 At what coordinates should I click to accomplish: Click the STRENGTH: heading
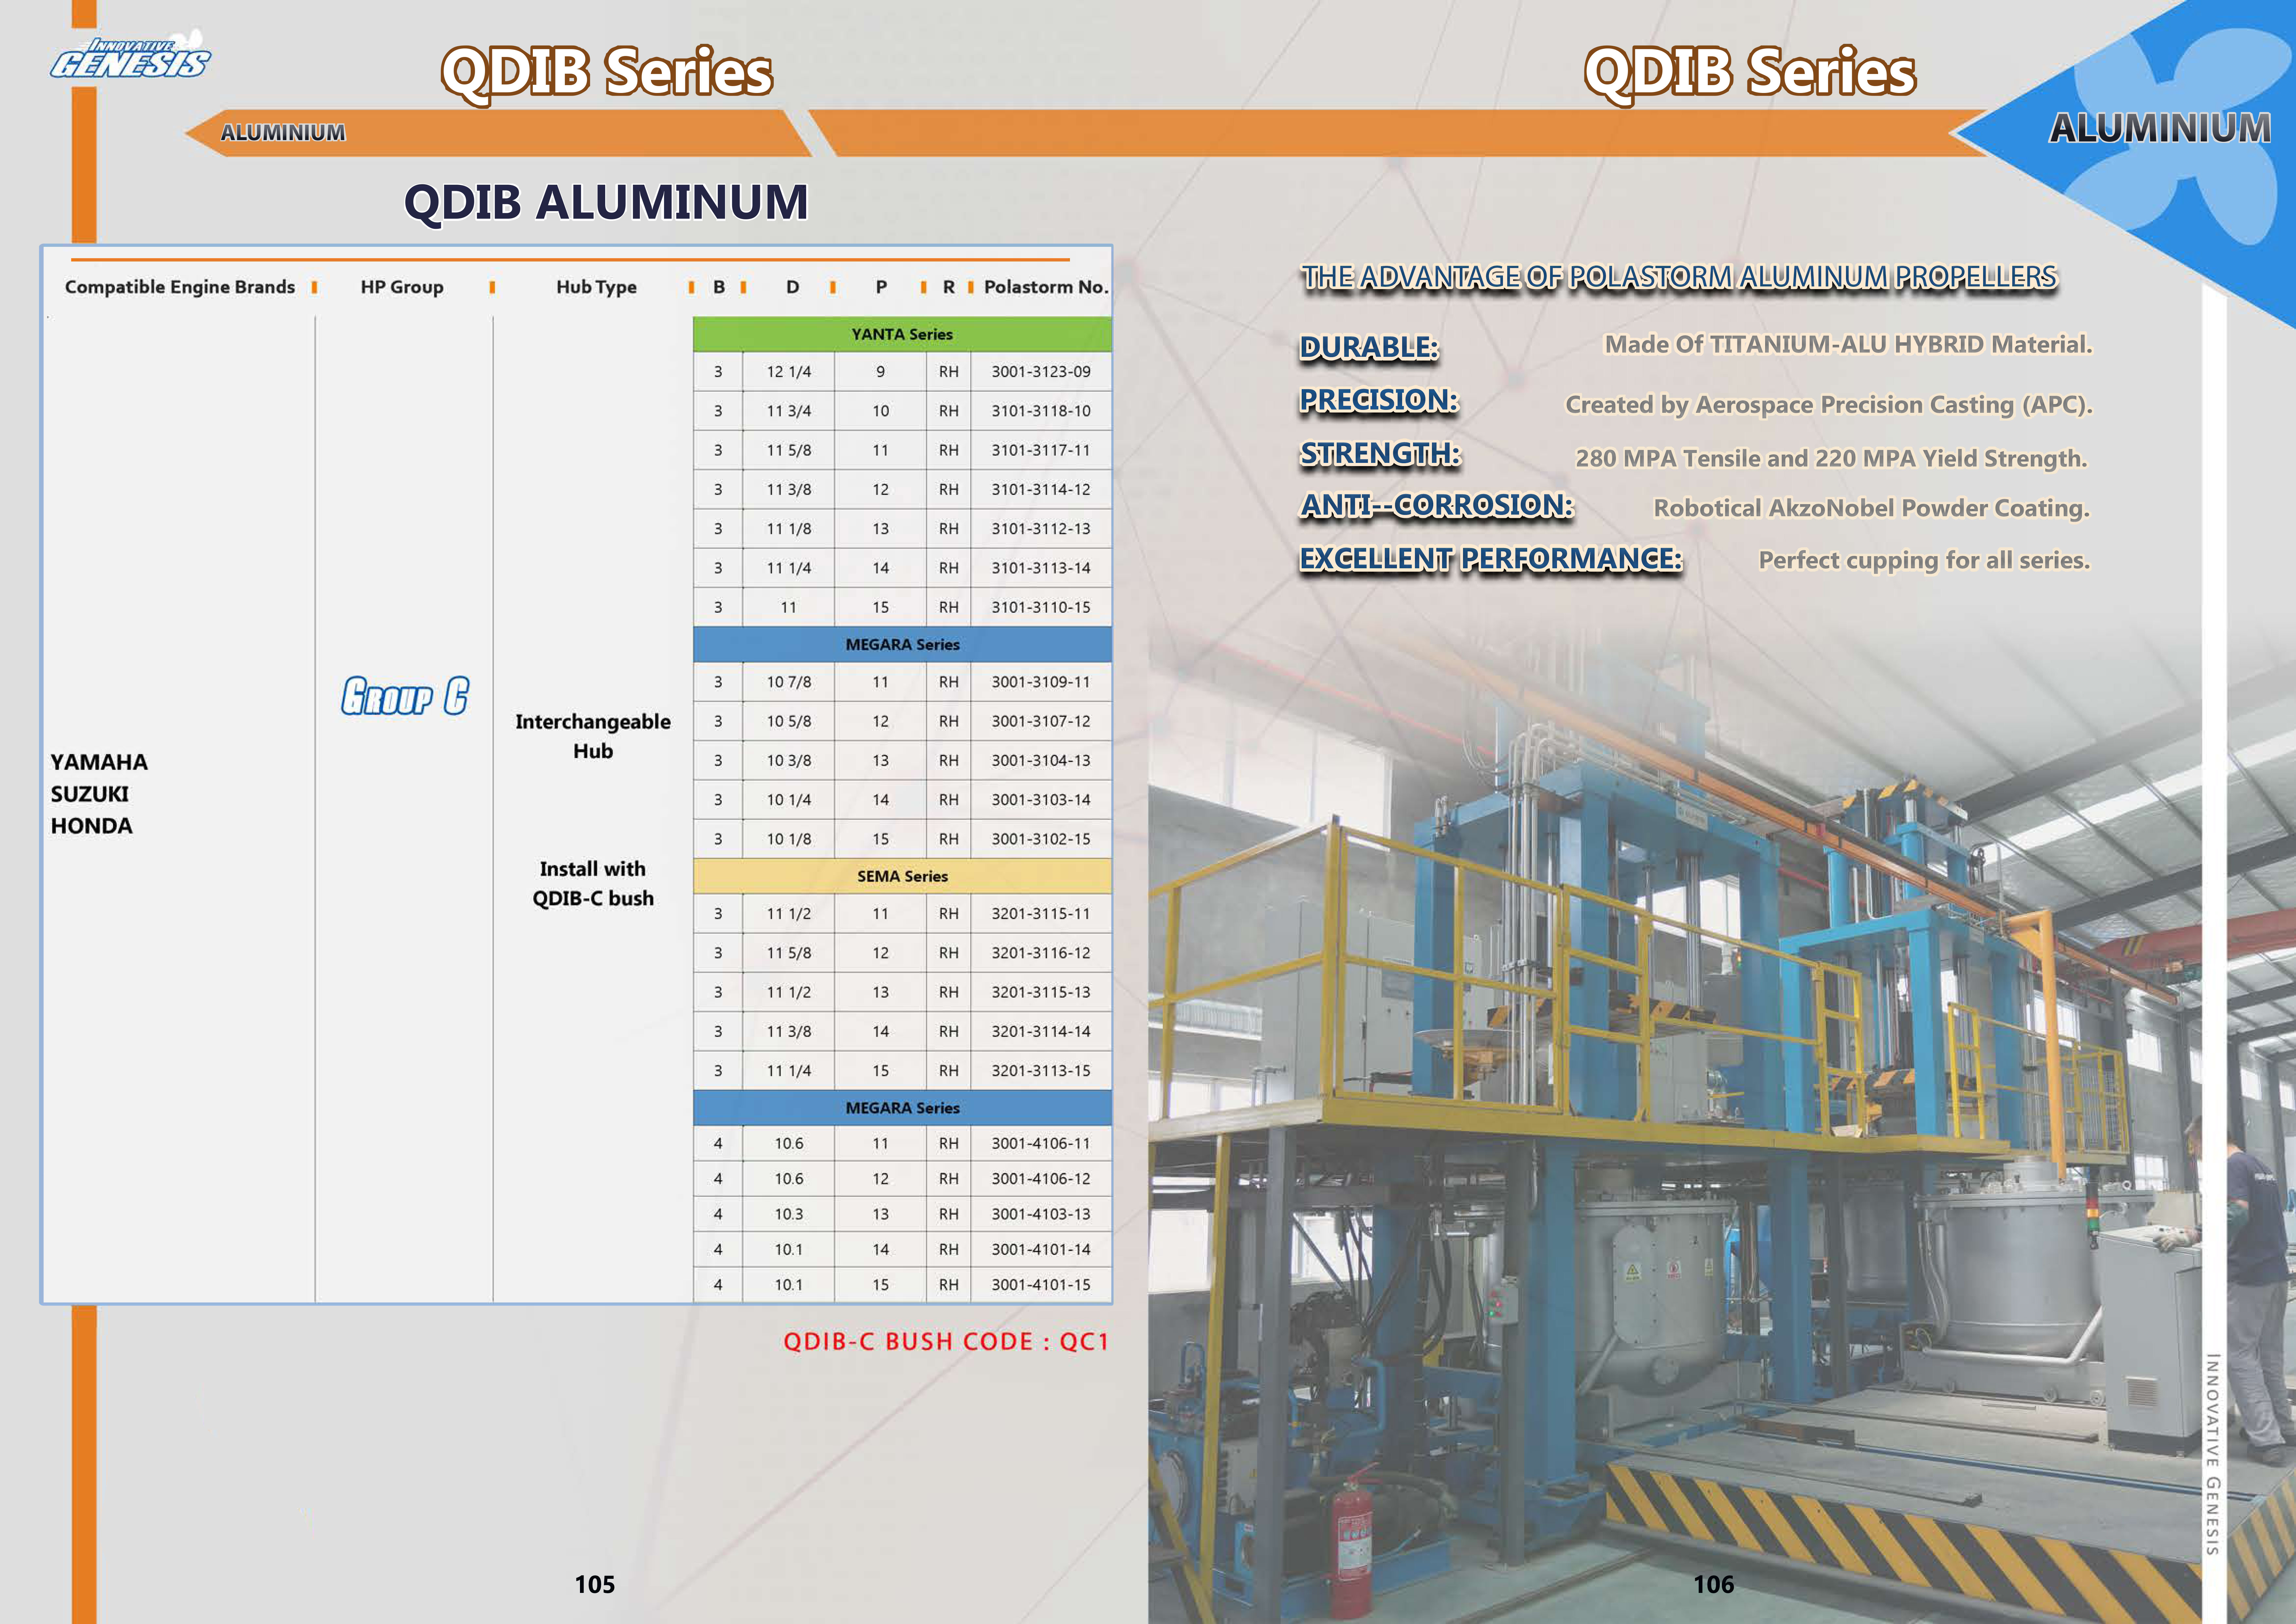1380,454
